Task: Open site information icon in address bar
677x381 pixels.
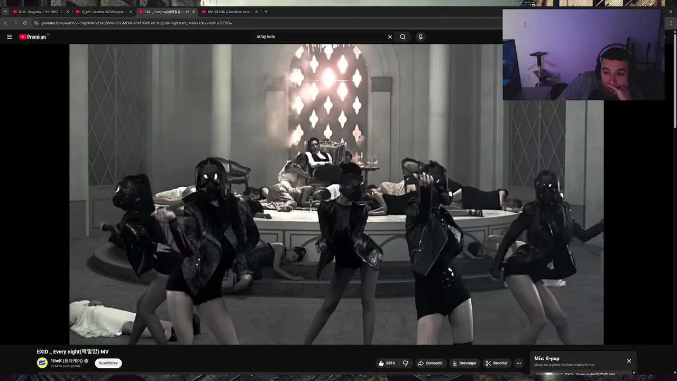Action: pyautogui.click(x=36, y=23)
